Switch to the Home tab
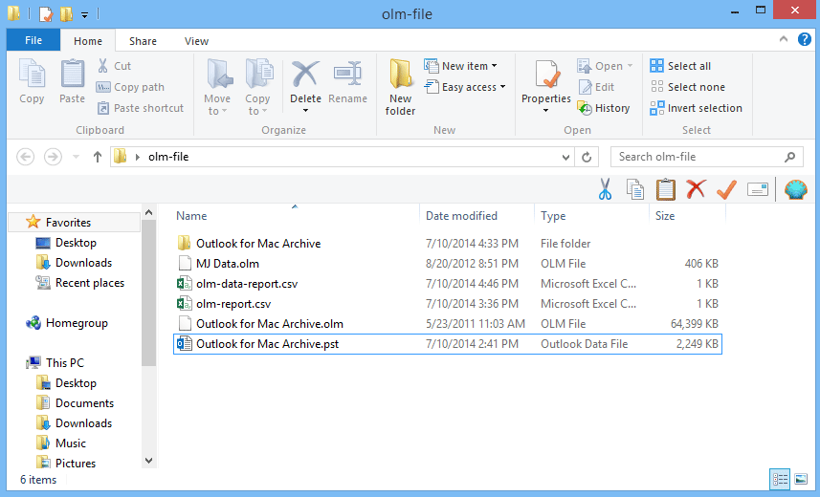This screenshot has height=497, width=820. coord(88,41)
